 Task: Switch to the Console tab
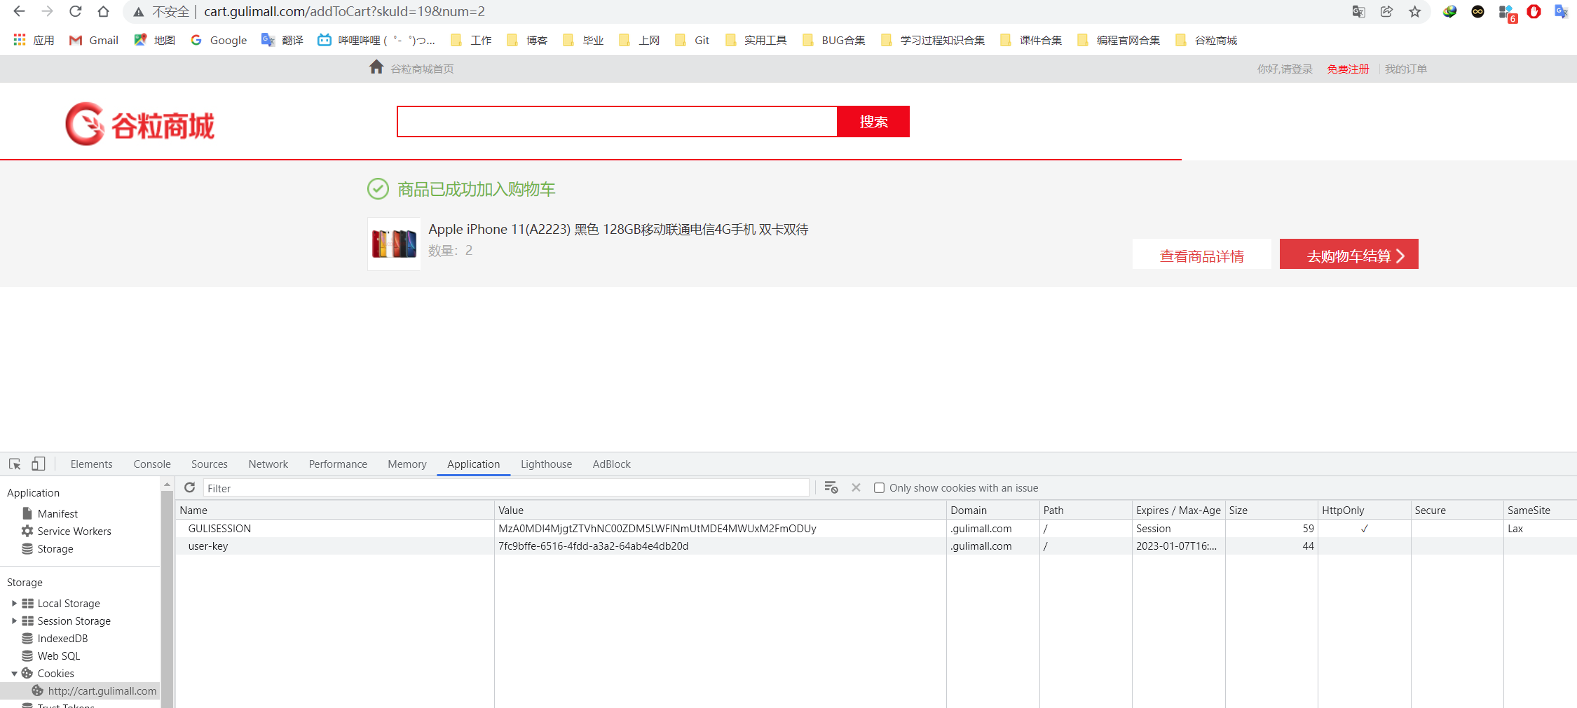152,464
